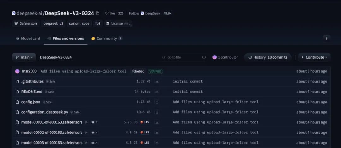341x148 pixels.
Task: Select the custom_code tag
Action: [79, 23]
